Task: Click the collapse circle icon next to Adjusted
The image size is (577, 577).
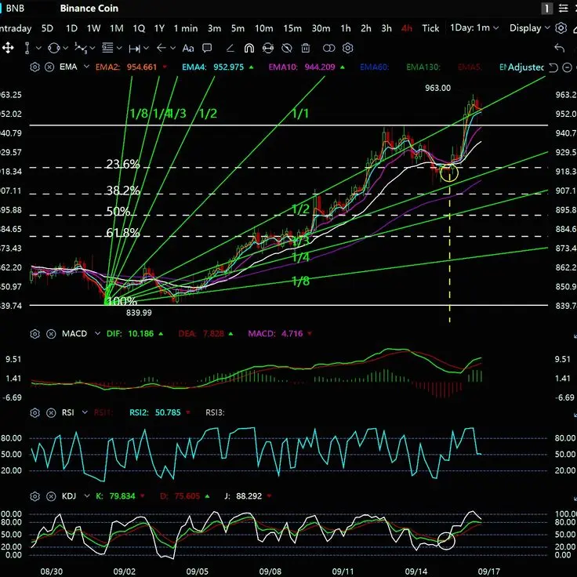Action: click(568, 67)
